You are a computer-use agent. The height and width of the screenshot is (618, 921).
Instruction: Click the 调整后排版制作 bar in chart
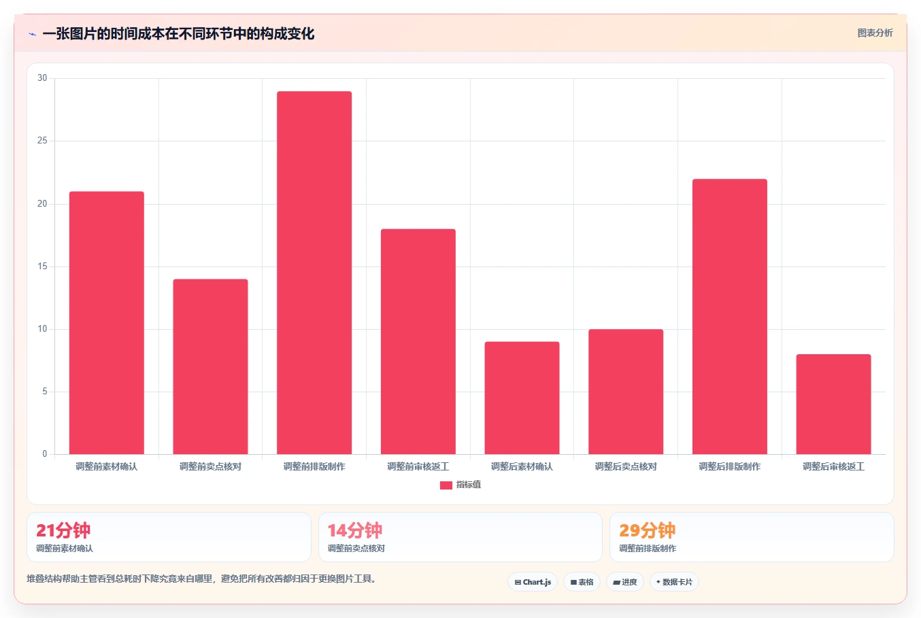[x=730, y=317]
